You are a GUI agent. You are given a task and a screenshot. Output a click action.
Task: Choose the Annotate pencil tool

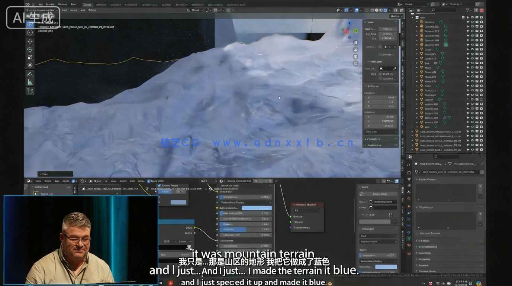tap(30, 74)
